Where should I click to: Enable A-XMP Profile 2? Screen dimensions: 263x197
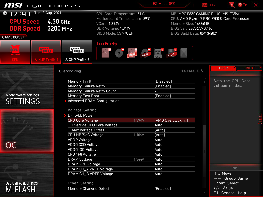77,52
